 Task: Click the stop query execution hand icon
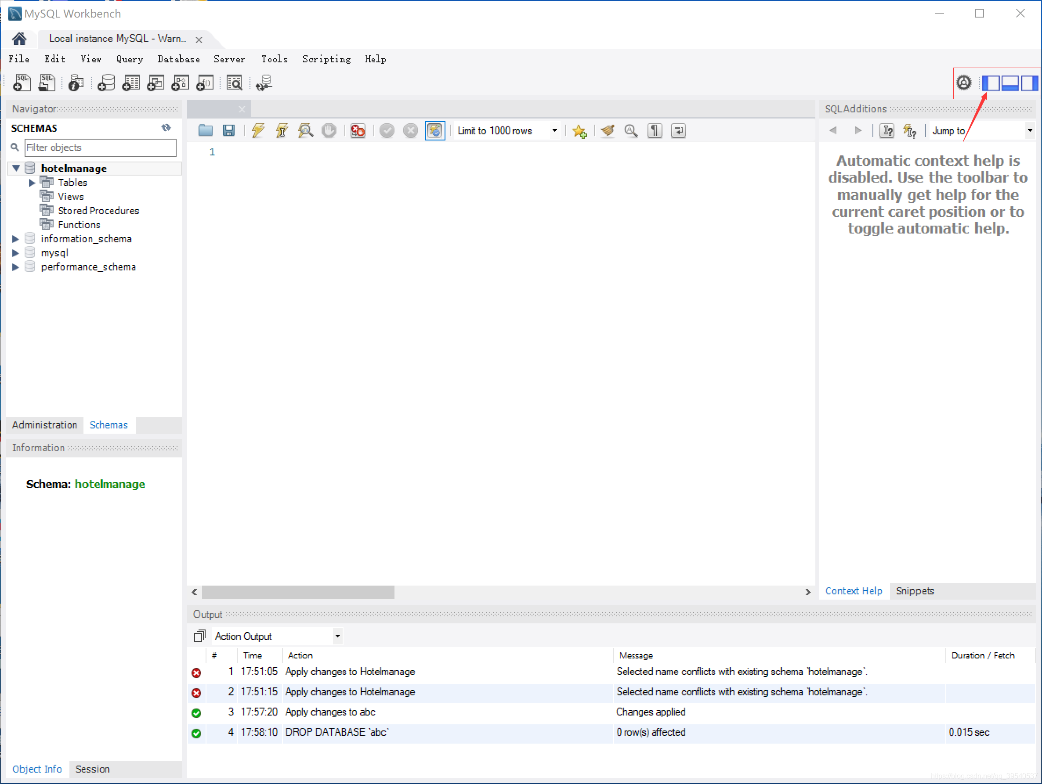tap(329, 130)
